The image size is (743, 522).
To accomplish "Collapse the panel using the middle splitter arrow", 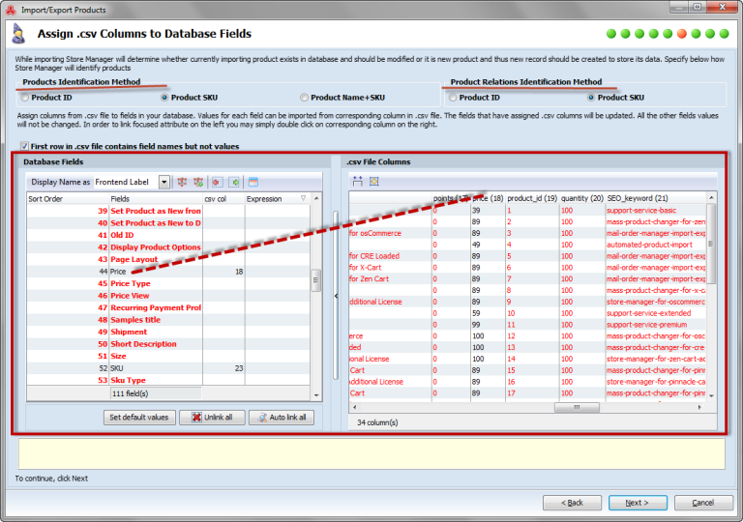I will (x=336, y=296).
